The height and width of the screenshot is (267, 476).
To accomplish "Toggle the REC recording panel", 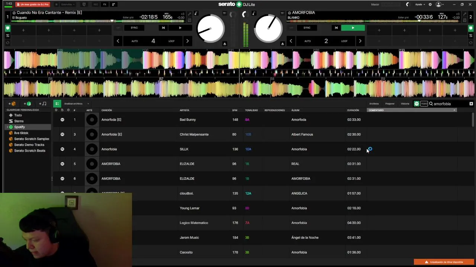I will pos(96,4).
